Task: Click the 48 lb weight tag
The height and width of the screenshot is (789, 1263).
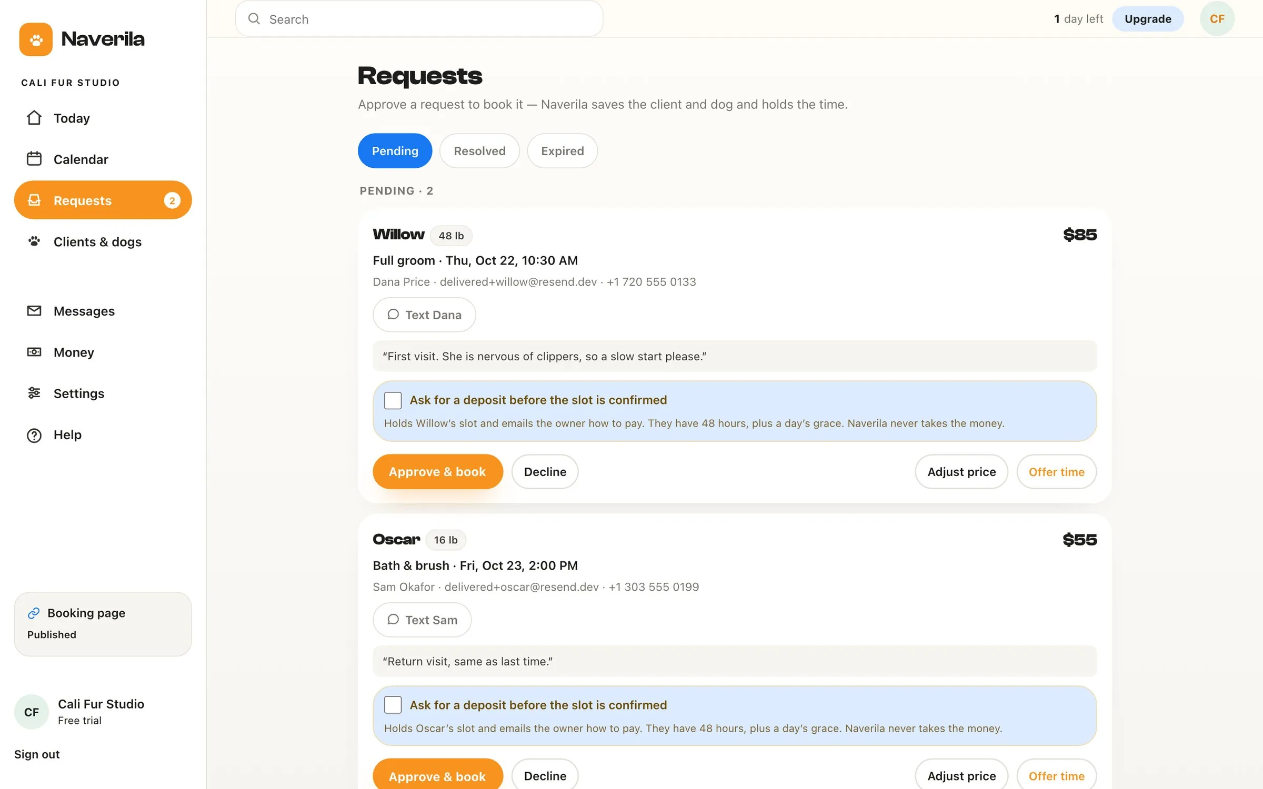Action: pyautogui.click(x=451, y=236)
